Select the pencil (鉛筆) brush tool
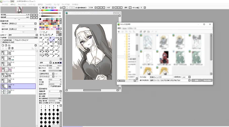 point(42,39)
